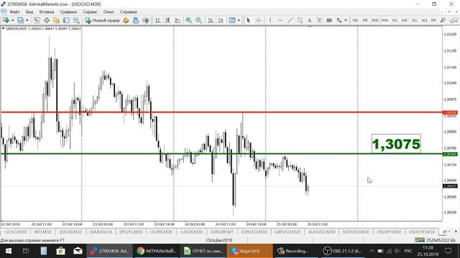Expand the arrows objects dropdown arrow

click(x=345, y=20)
